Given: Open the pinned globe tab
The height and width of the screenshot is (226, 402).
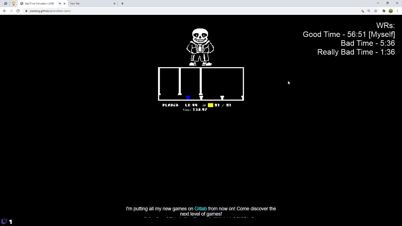Looking at the screenshot, I should [x=5, y=3].
